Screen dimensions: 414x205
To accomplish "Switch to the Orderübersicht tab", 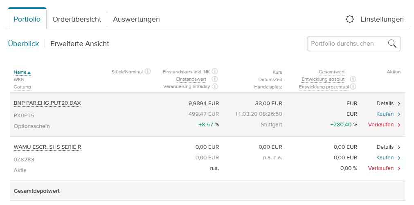I will 77,19.
